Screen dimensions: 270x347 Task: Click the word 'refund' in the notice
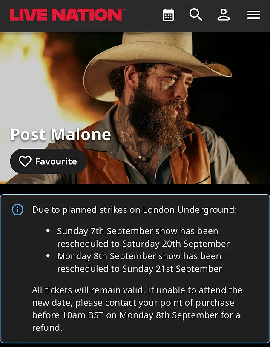tap(47, 328)
